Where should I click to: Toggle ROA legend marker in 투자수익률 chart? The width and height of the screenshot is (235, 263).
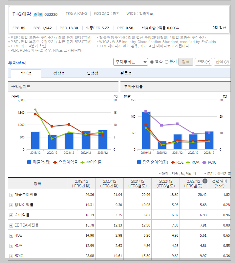click(x=188, y=162)
